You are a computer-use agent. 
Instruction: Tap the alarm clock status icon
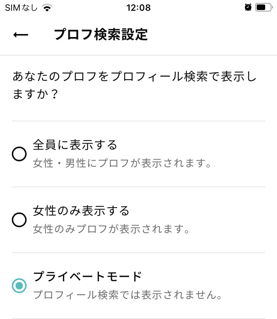(248, 7)
